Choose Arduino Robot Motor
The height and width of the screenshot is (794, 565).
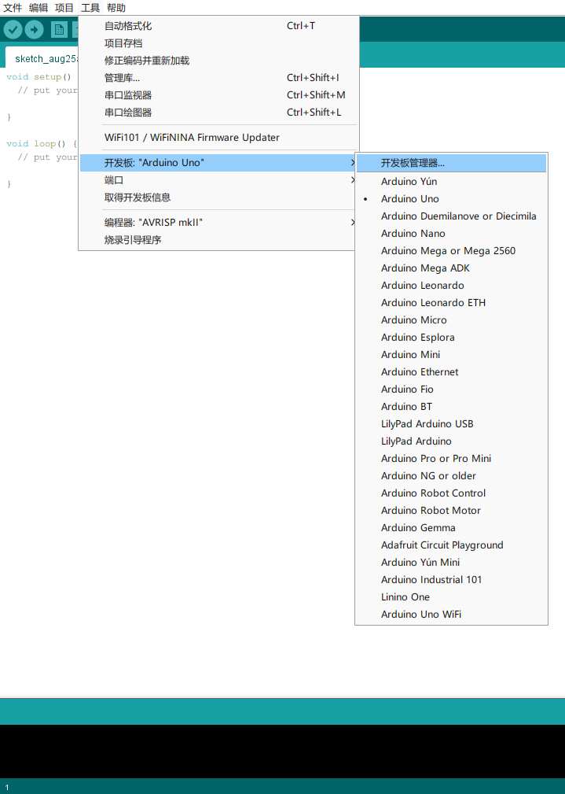[451, 510]
